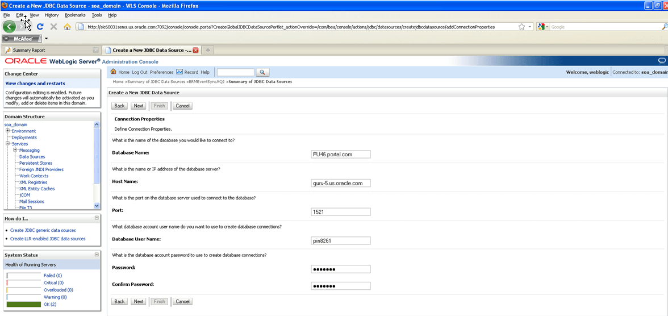Screen dimensions: 668x316
Task: Select Work Contexts tree item
Action: [x=34, y=176]
